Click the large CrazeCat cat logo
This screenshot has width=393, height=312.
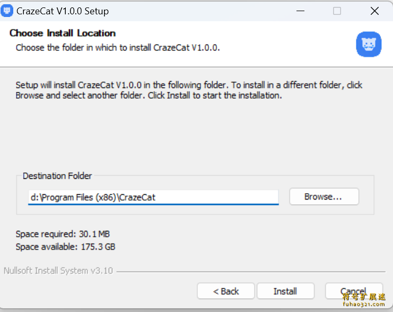click(x=369, y=45)
